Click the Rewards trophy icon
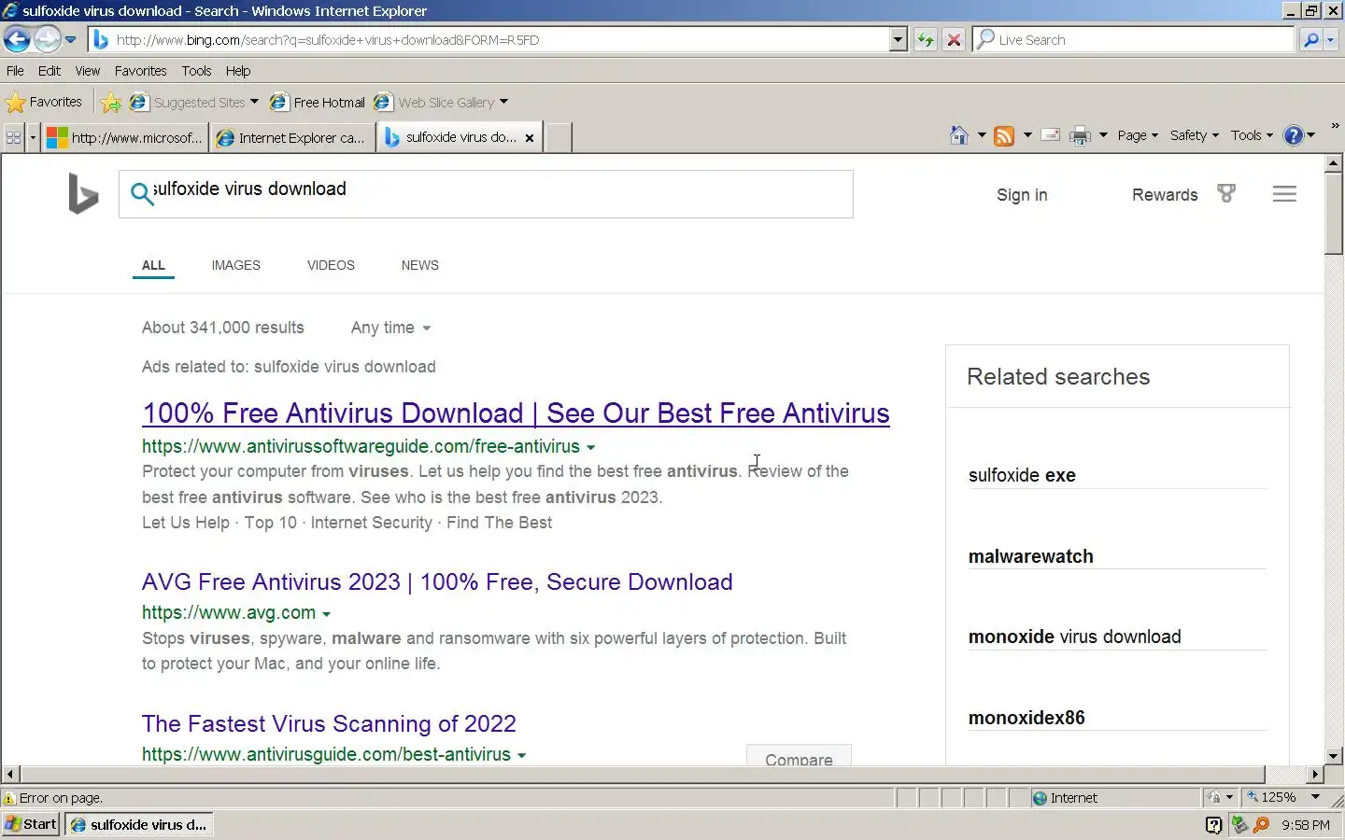Screen dimensions: 1345x840 [x=1226, y=193]
